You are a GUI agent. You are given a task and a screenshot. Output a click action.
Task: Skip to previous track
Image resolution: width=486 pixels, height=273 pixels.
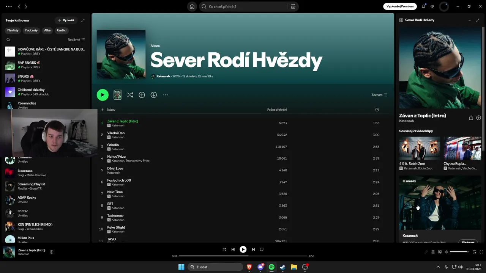tap(233, 249)
